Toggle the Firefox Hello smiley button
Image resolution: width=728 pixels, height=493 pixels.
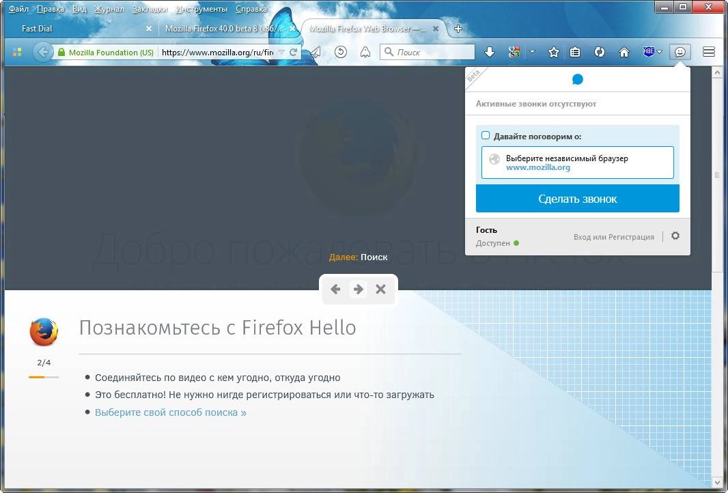pos(680,52)
